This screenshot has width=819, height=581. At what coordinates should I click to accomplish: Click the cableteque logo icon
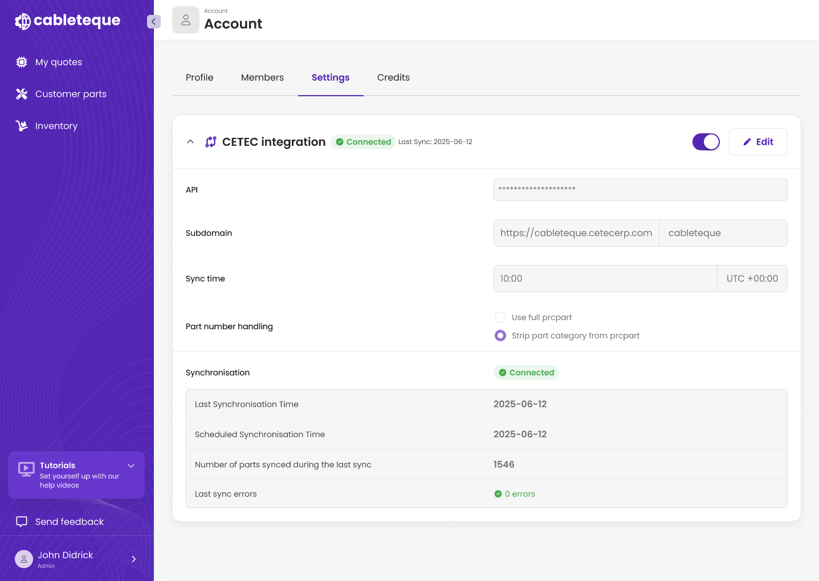pos(23,21)
